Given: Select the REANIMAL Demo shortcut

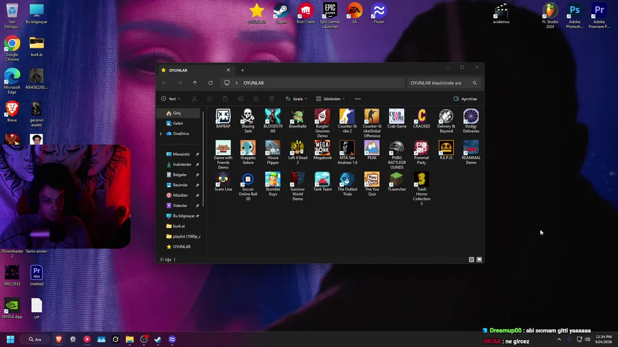Looking at the screenshot, I should [x=471, y=152].
